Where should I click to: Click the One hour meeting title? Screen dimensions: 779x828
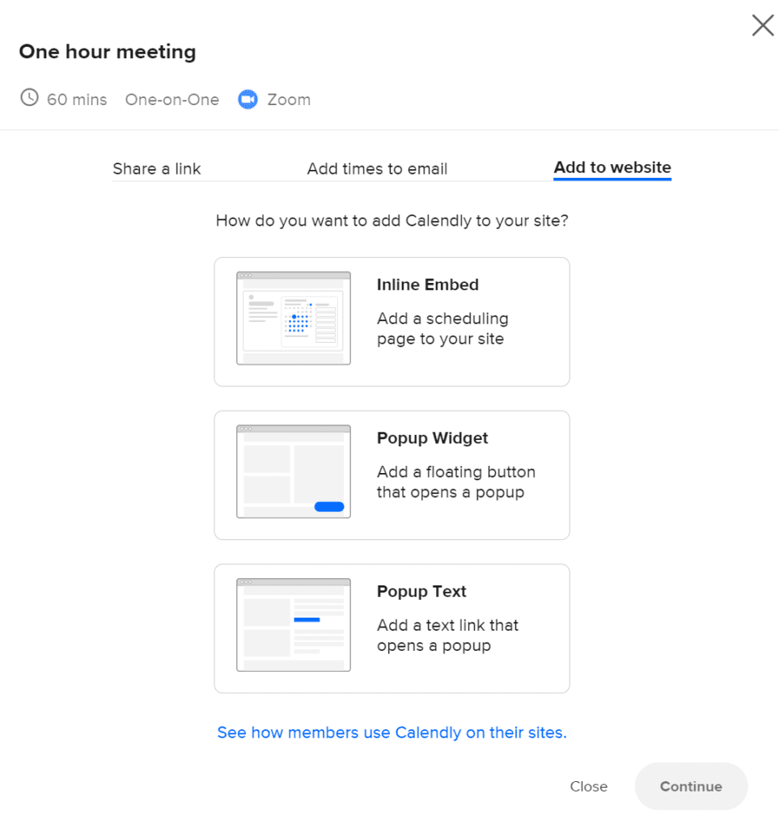(x=108, y=53)
